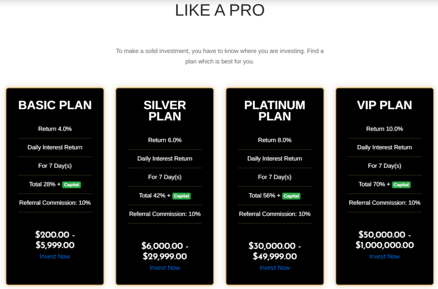Click Invest Now under Silver Plan
Screen dimensions: 438x289
[165, 268]
